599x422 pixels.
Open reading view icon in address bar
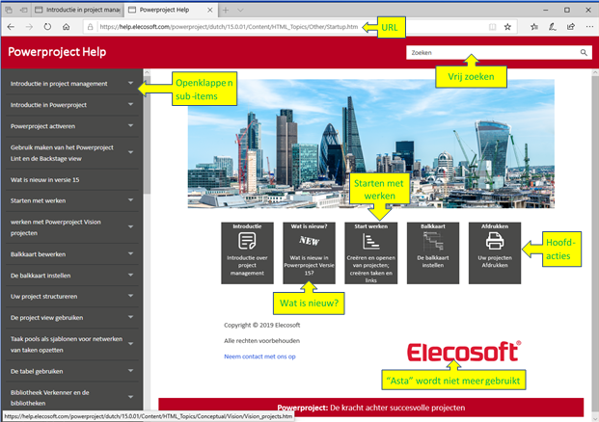click(x=493, y=27)
